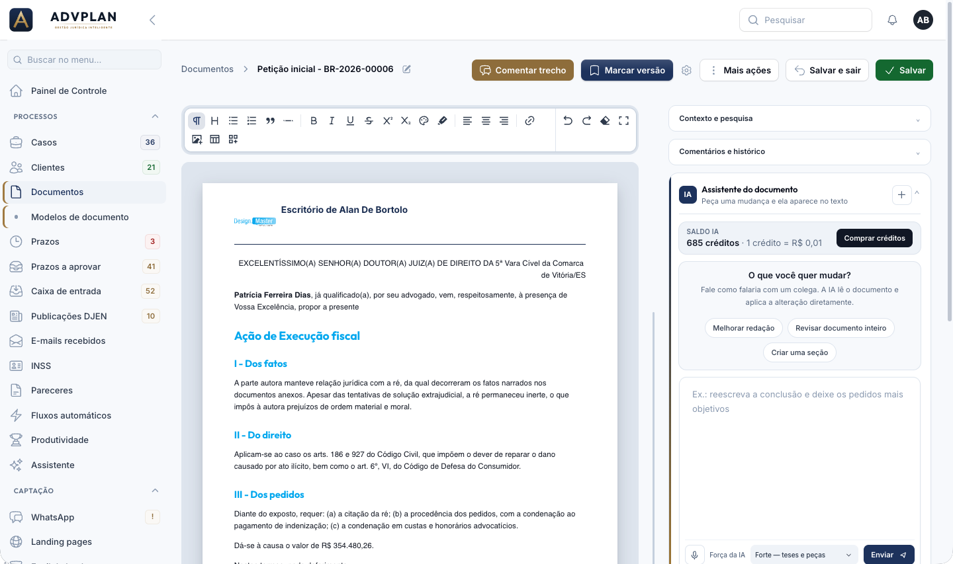Viewport: 953px width, 564px height.
Task: Toggle the paragraph marks button
Action: pos(197,121)
